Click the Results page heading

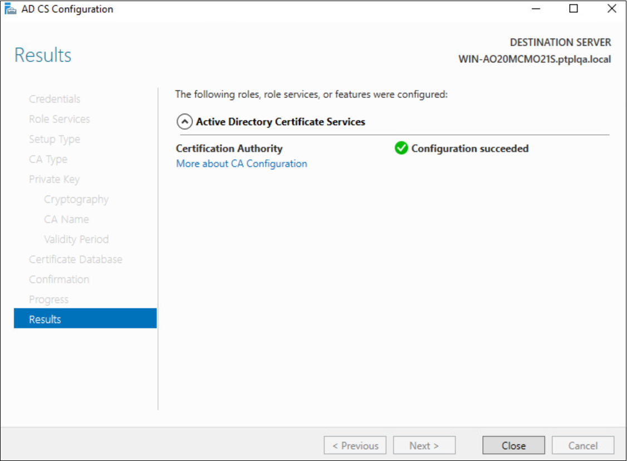pos(43,55)
